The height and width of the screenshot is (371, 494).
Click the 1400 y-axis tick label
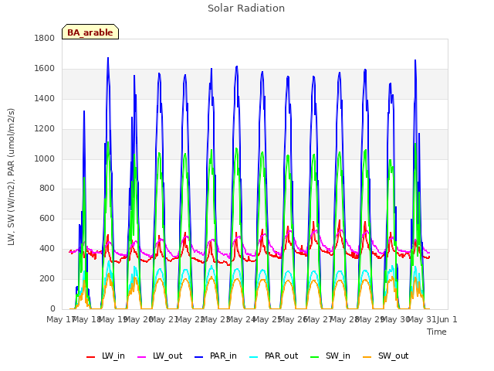point(45,98)
